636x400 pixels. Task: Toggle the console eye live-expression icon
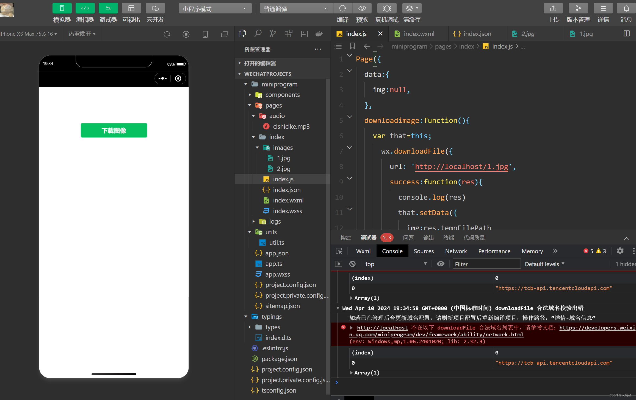pos(441,264)
